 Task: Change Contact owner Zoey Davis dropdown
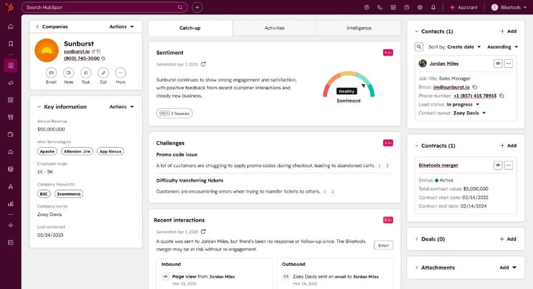(x=469, y=113)
